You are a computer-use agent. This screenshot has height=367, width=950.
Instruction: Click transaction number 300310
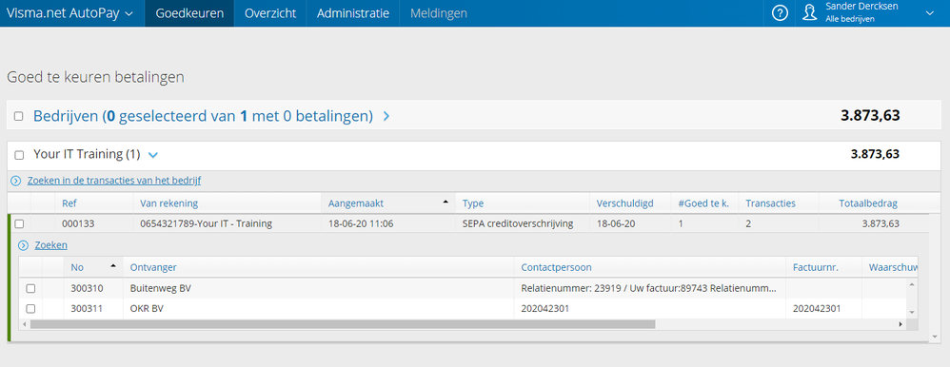click(x=87, y=288)
